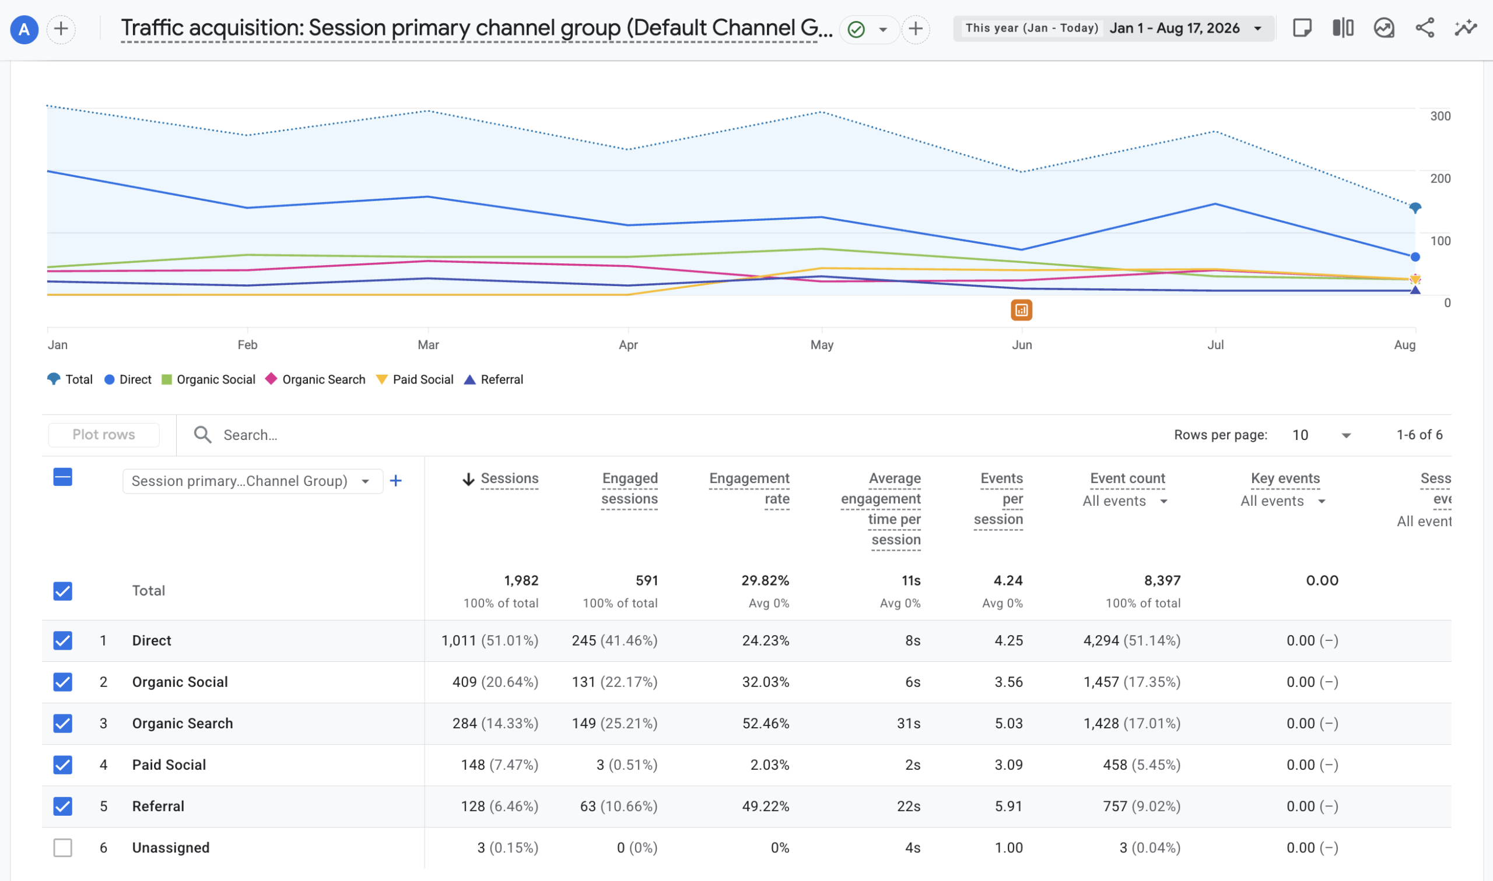Click the orange annotation marker near Jun

(1021, 310)
